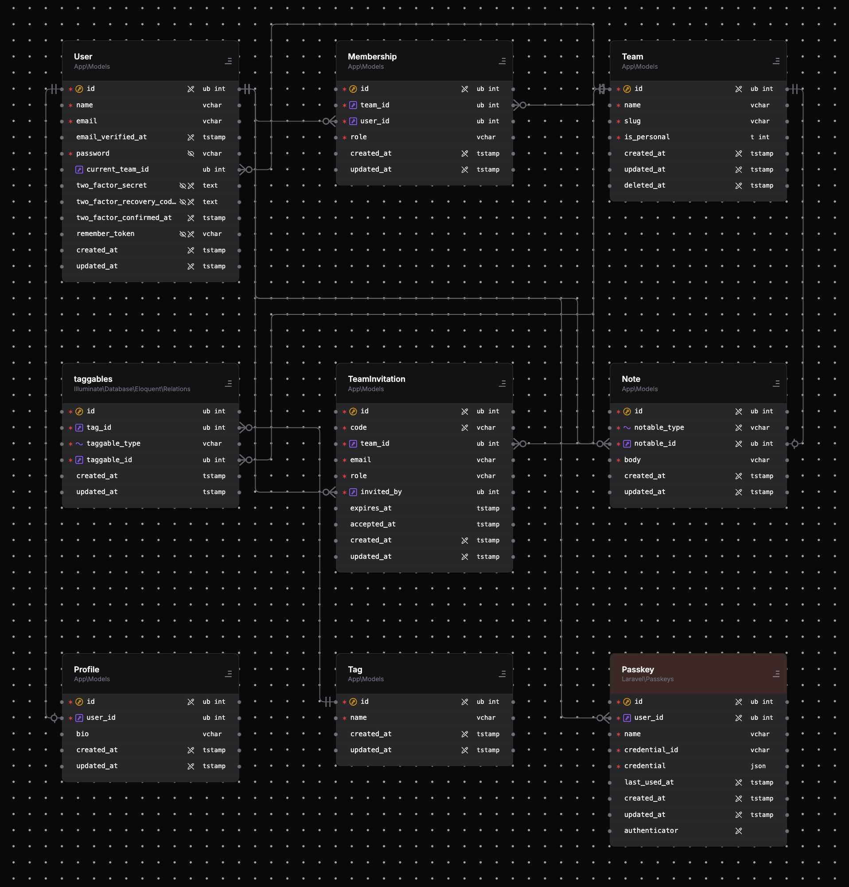Click the hidden-eye icon on two_factor_recovery_codes row
Viewport: 849px width, 887px height.
coord(183,202)
